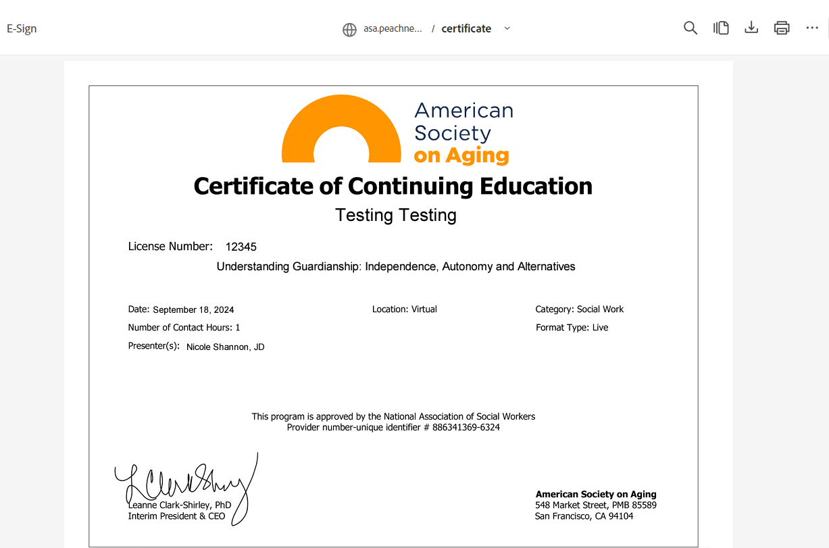Screen dimensions: 829x548
Task: Click the Interim President & CEO title
Action: click(x=177, y=517)
